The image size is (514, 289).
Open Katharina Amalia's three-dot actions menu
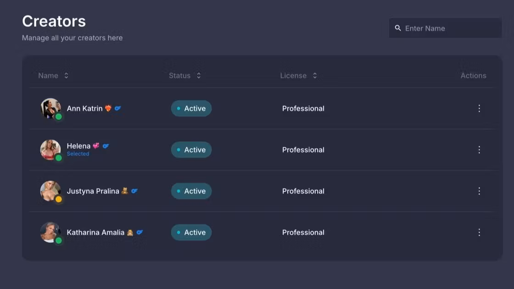pyautogui.click(x=479, y=232)
